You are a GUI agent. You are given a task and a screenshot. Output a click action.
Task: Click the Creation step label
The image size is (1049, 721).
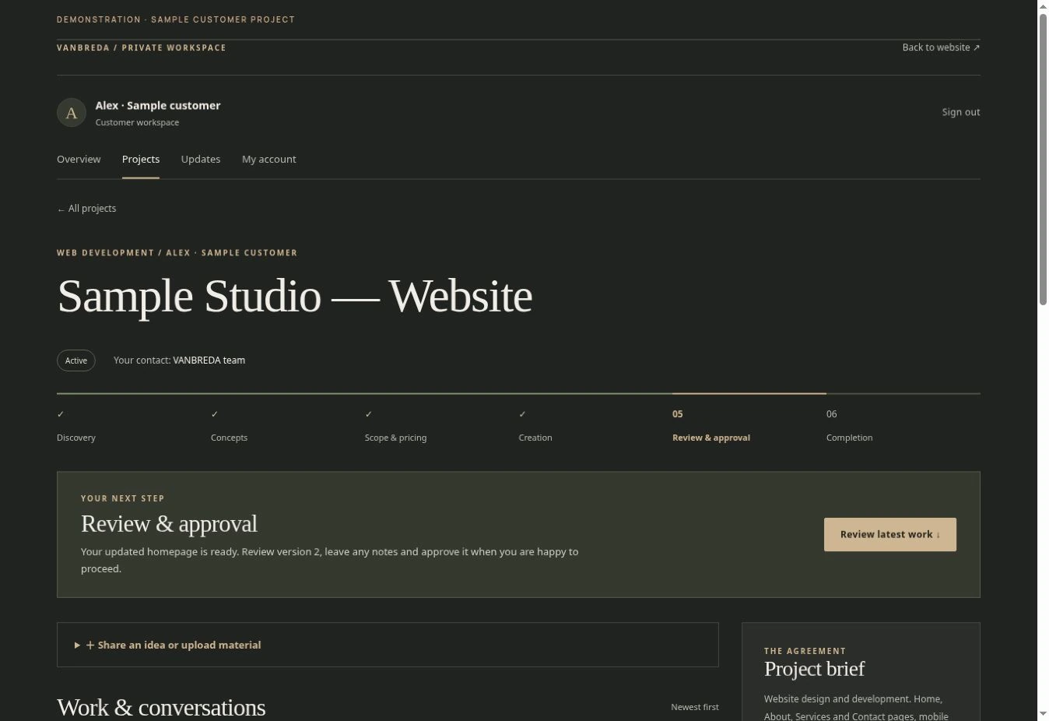click(x=535, y=438)
